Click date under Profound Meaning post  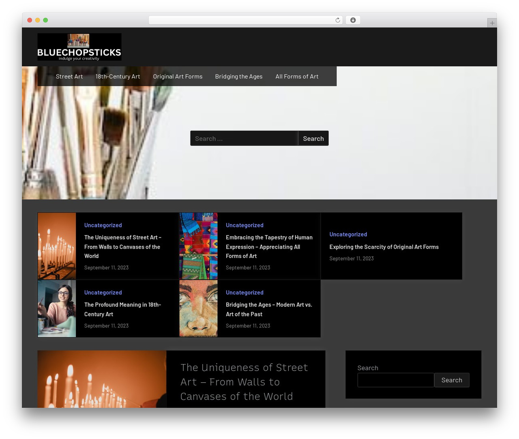pos(106,326)
